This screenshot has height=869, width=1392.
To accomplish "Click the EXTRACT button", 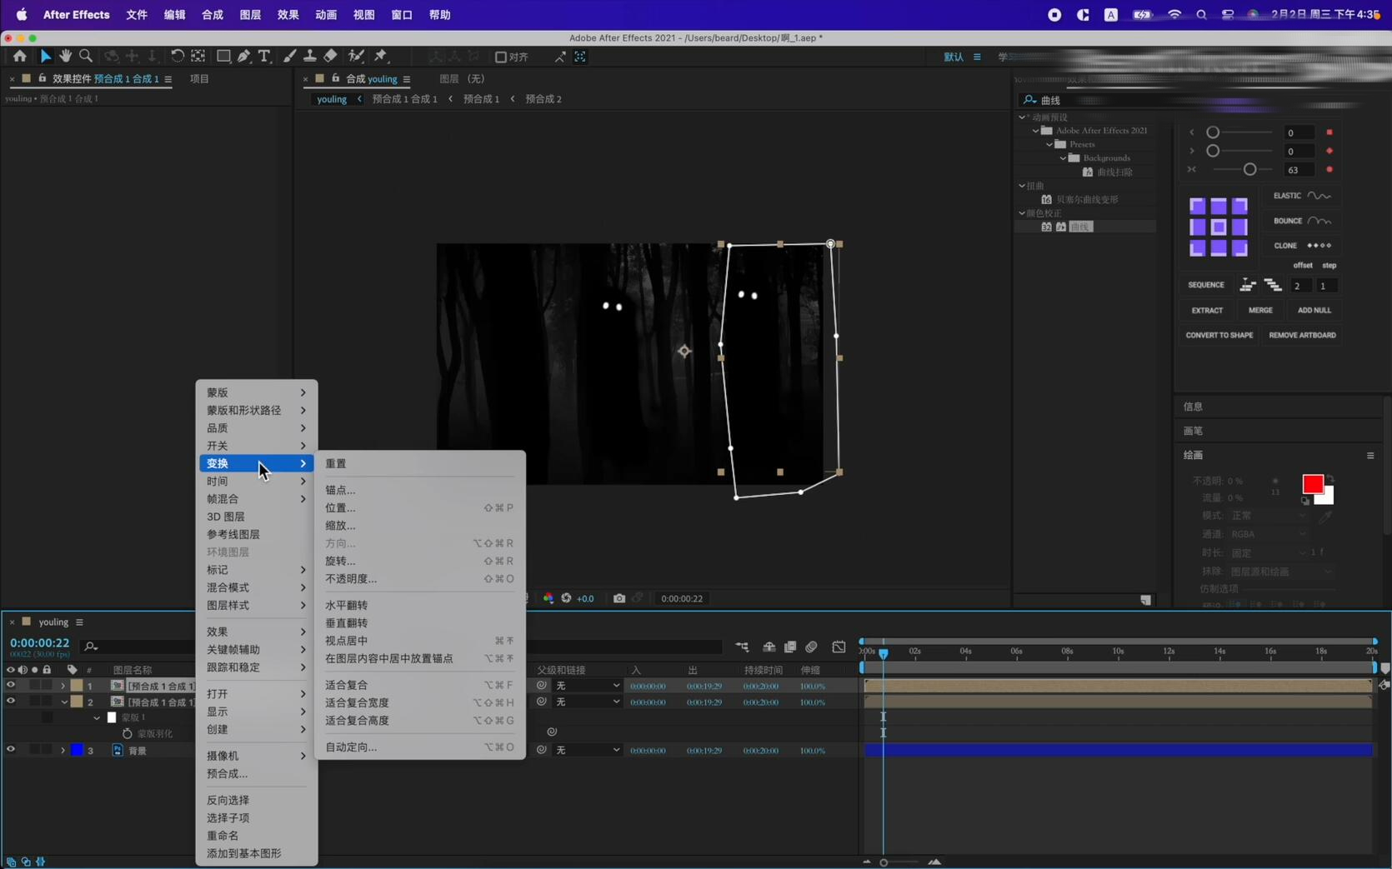I will pos(1206,310).
